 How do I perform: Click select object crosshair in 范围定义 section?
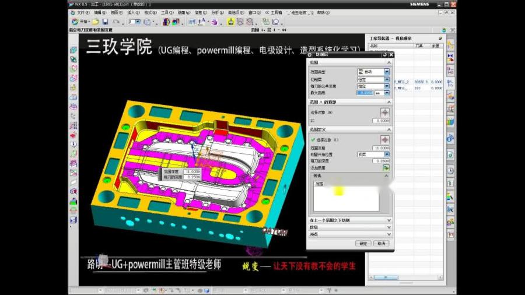tap(384, 140)
